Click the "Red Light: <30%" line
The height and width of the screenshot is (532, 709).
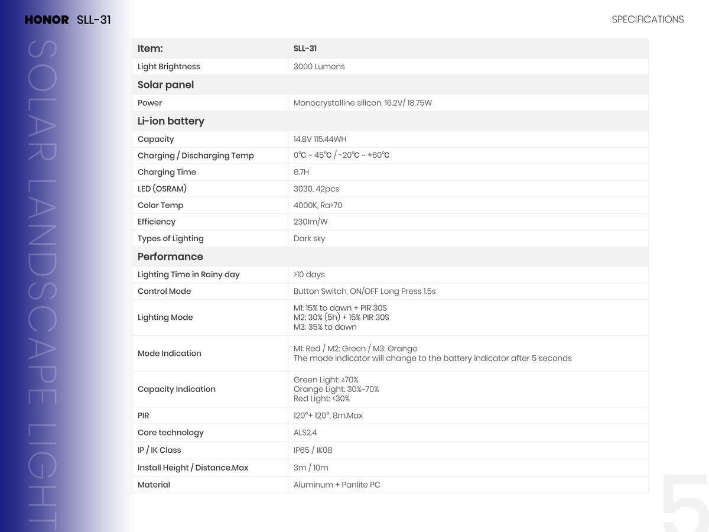(321, 399)
